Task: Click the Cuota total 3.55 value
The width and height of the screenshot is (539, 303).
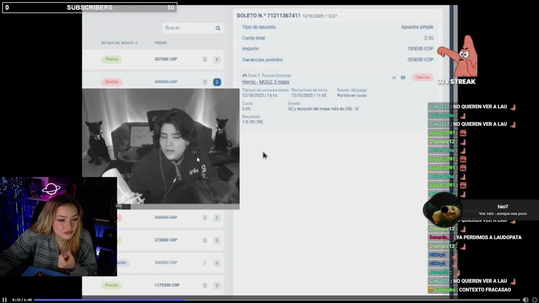Action: pyautogui.click(x=429, y=38)
